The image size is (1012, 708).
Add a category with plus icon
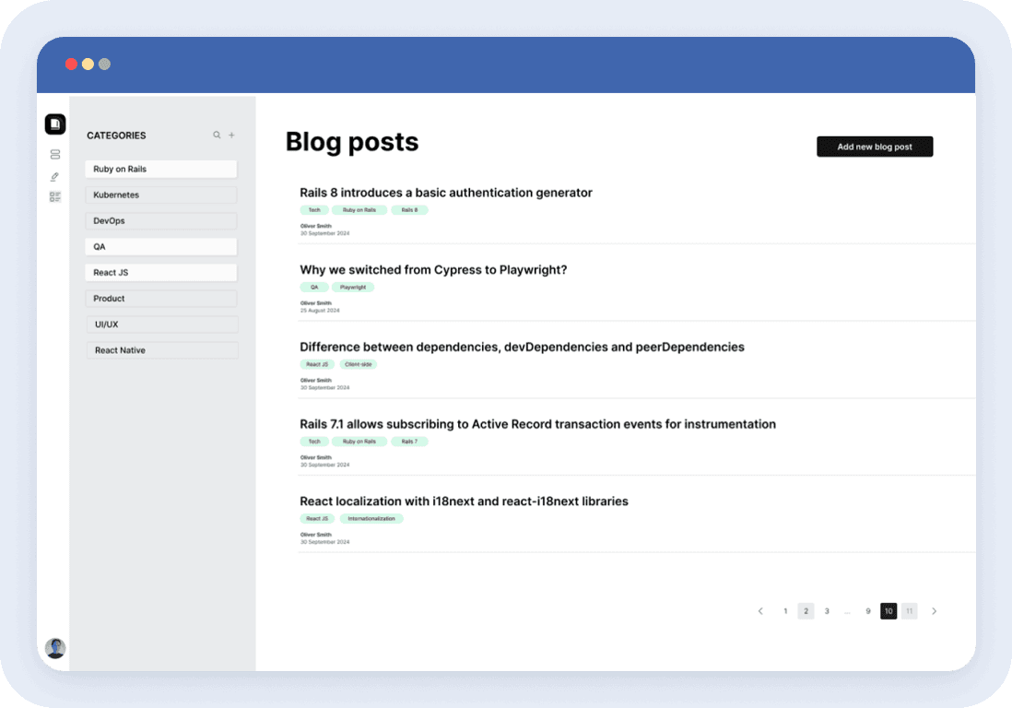231,136
